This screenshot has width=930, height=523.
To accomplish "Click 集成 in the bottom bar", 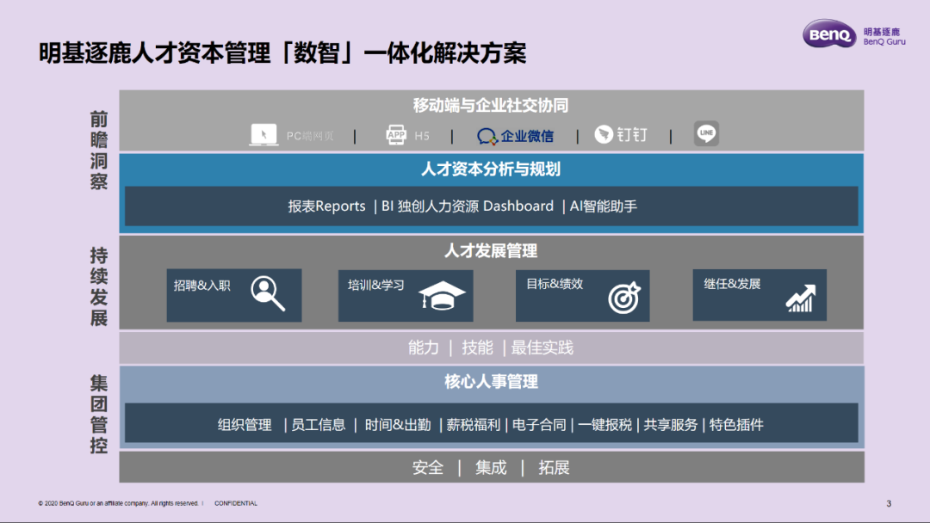I will coord(491,468).
